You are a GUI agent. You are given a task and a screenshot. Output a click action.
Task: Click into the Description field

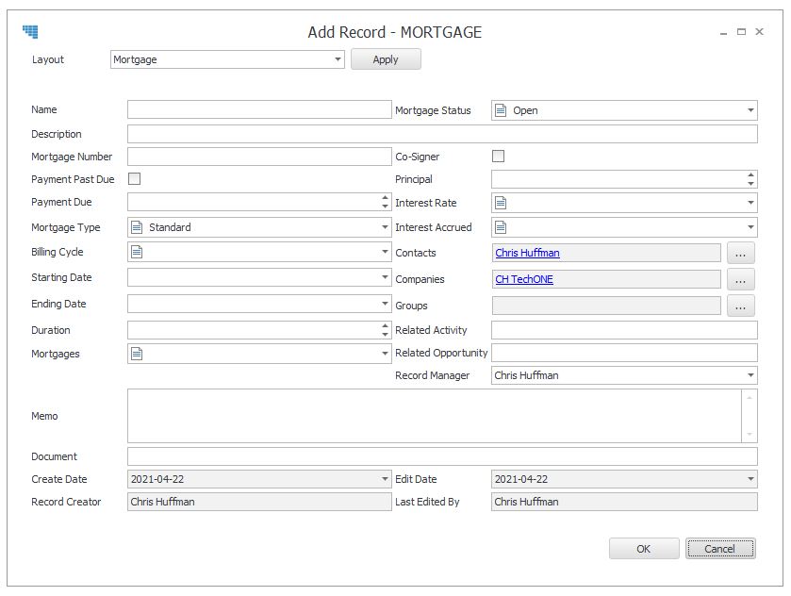point(442,134)
